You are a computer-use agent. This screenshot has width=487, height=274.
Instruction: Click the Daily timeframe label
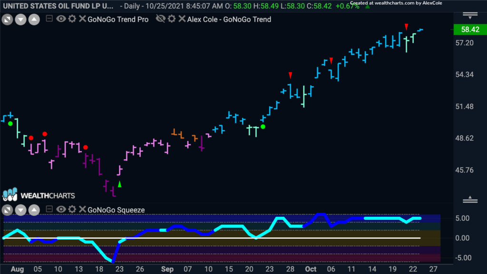click(x=132, y=6)
